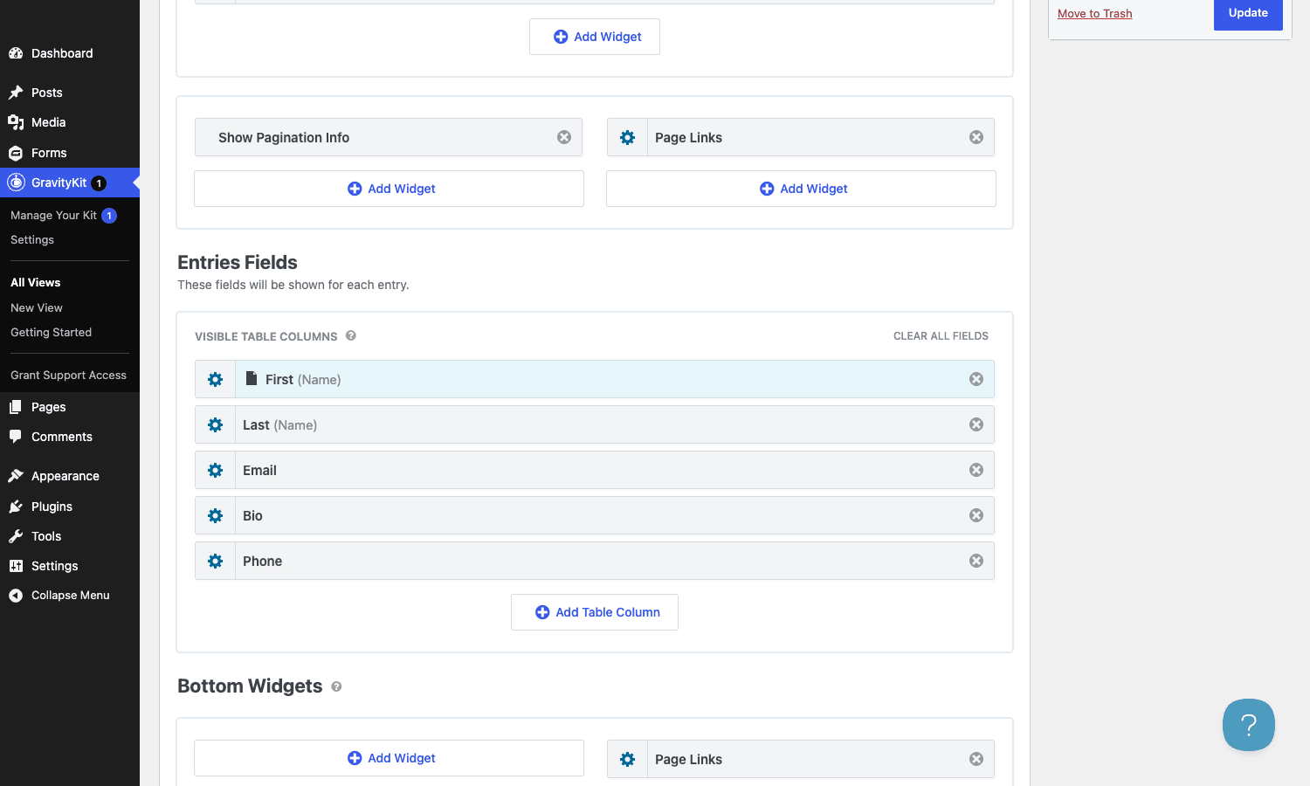Select the Phone column row label

pos(262,561)
